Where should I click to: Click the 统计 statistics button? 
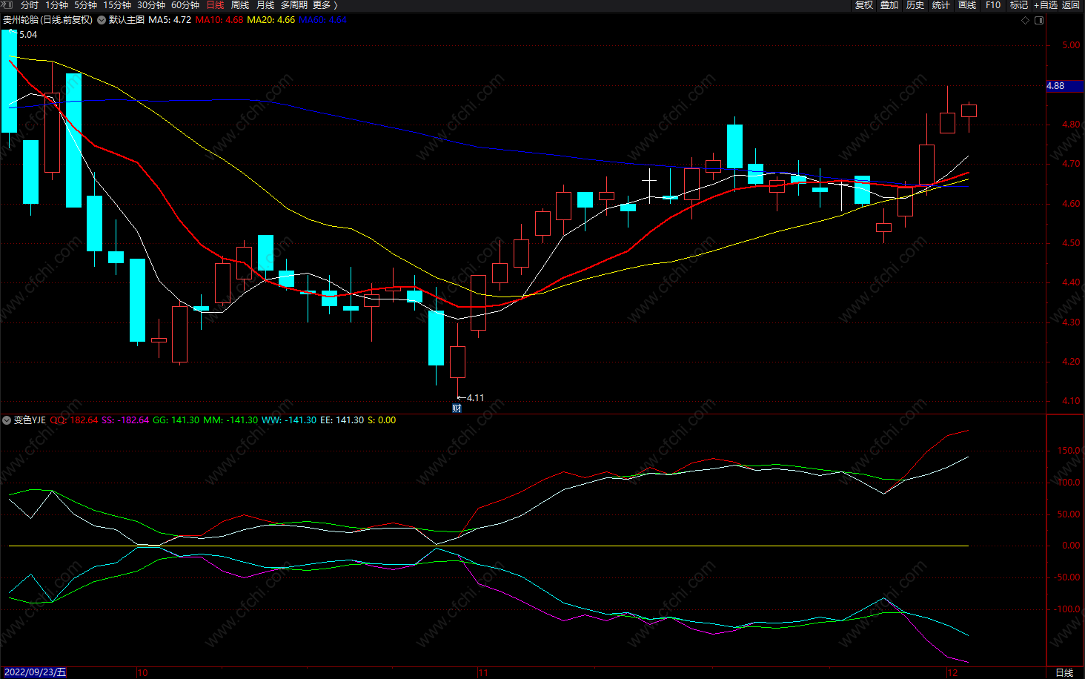941,5
